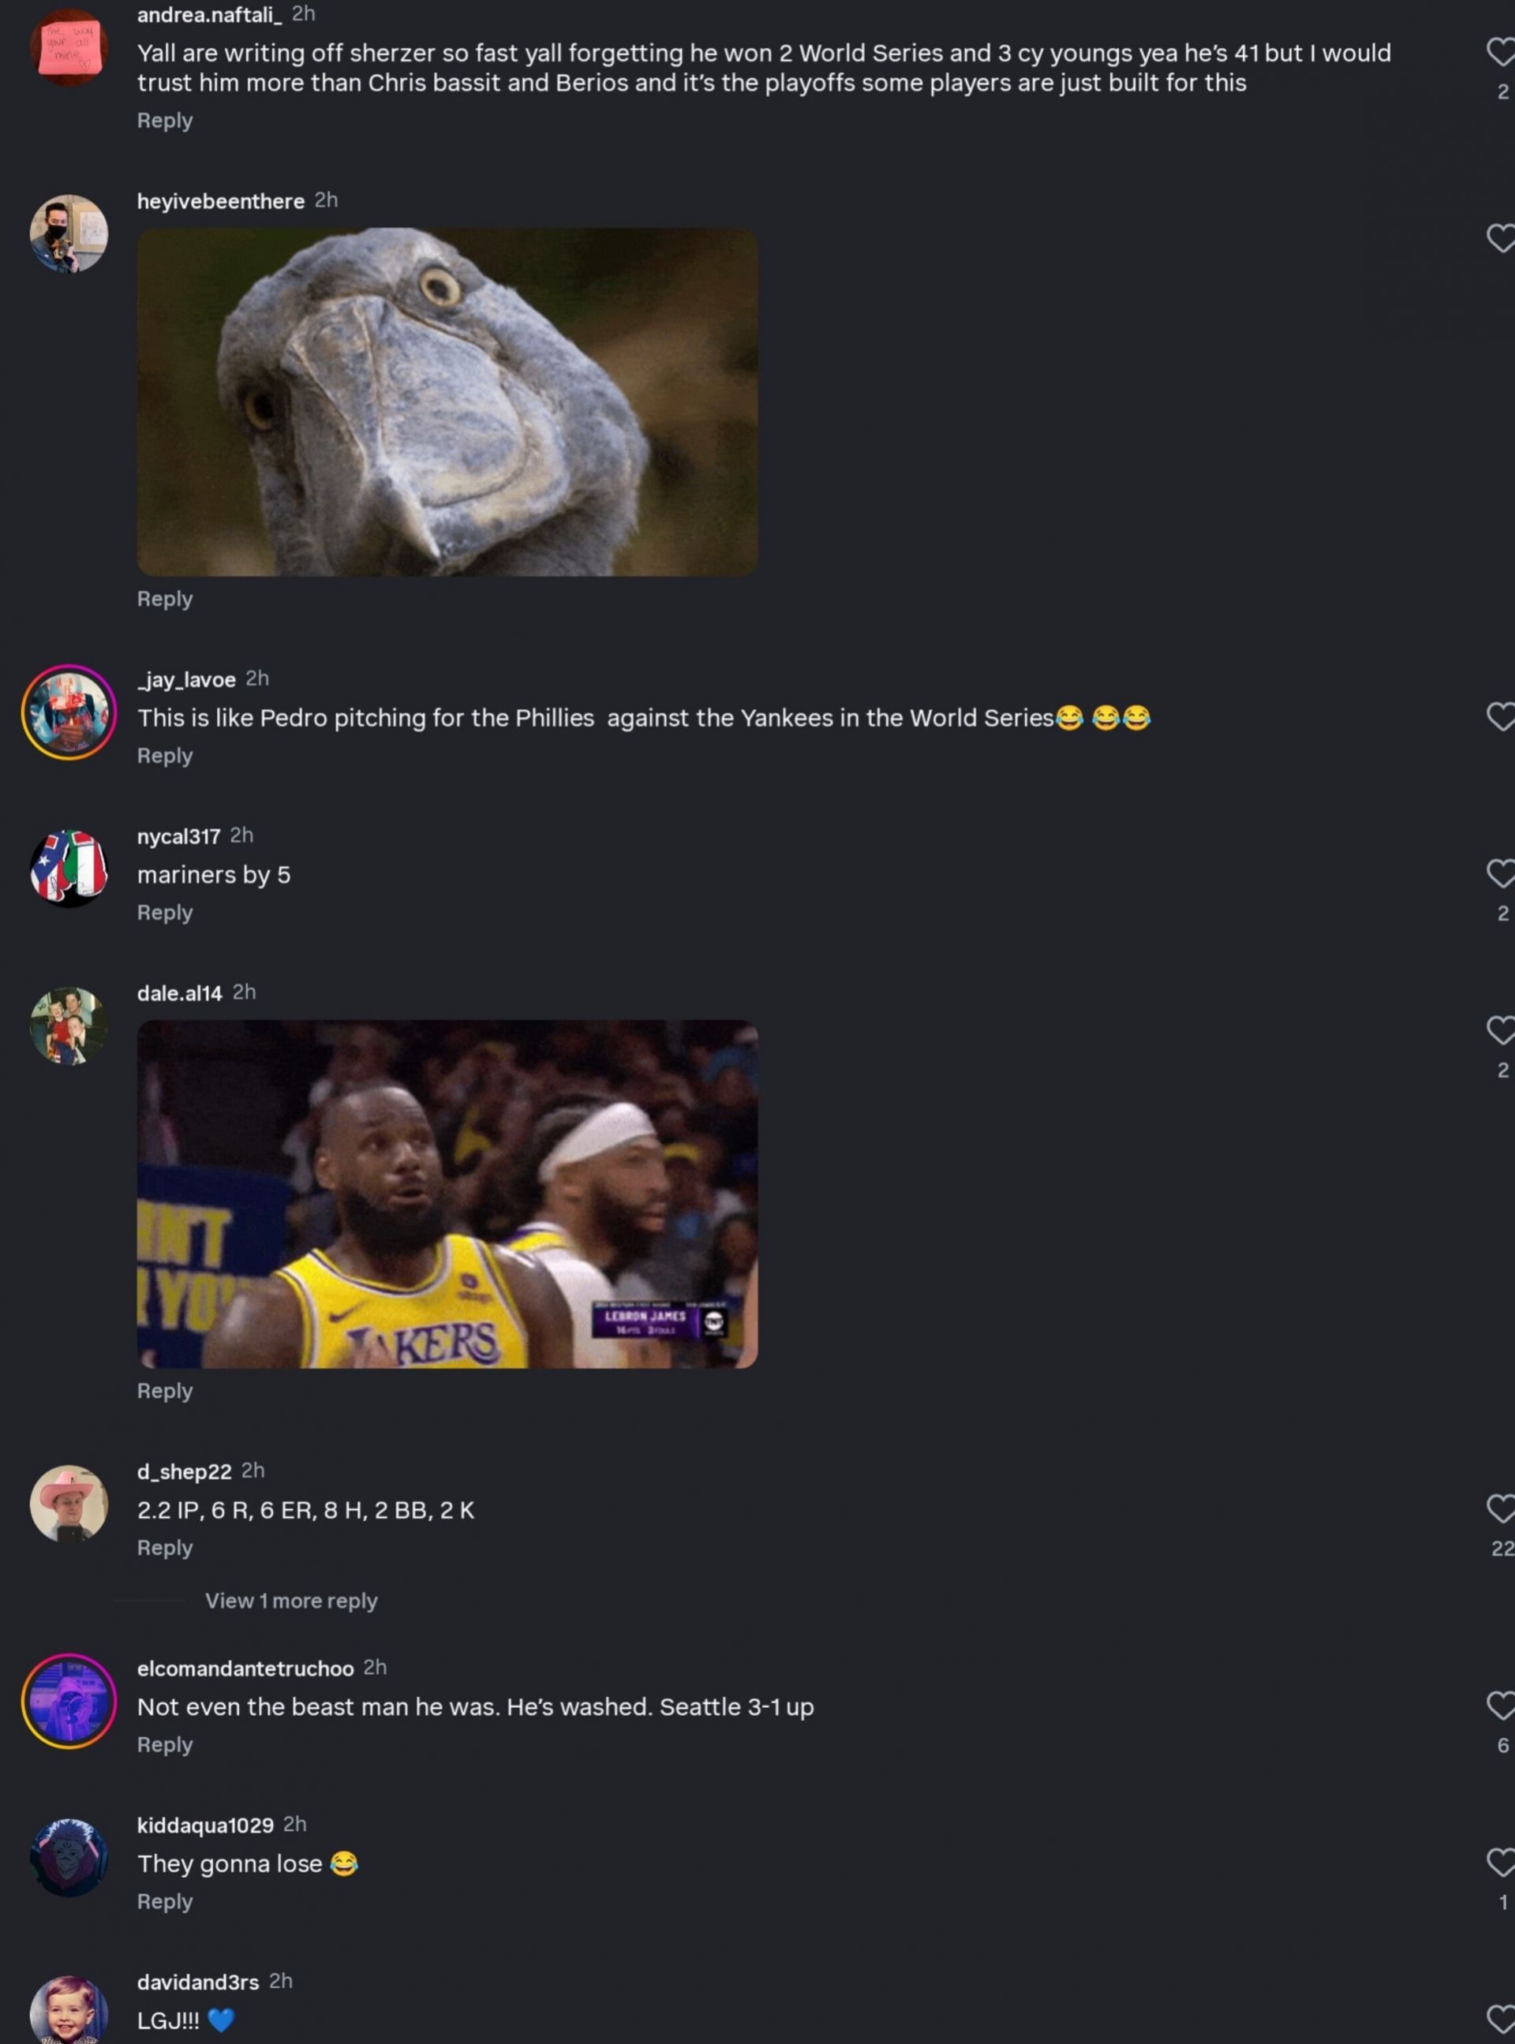The image size is (1515, 2044).
Task: Visit d_shep22's profile via username
Action: click(185, 1471)
